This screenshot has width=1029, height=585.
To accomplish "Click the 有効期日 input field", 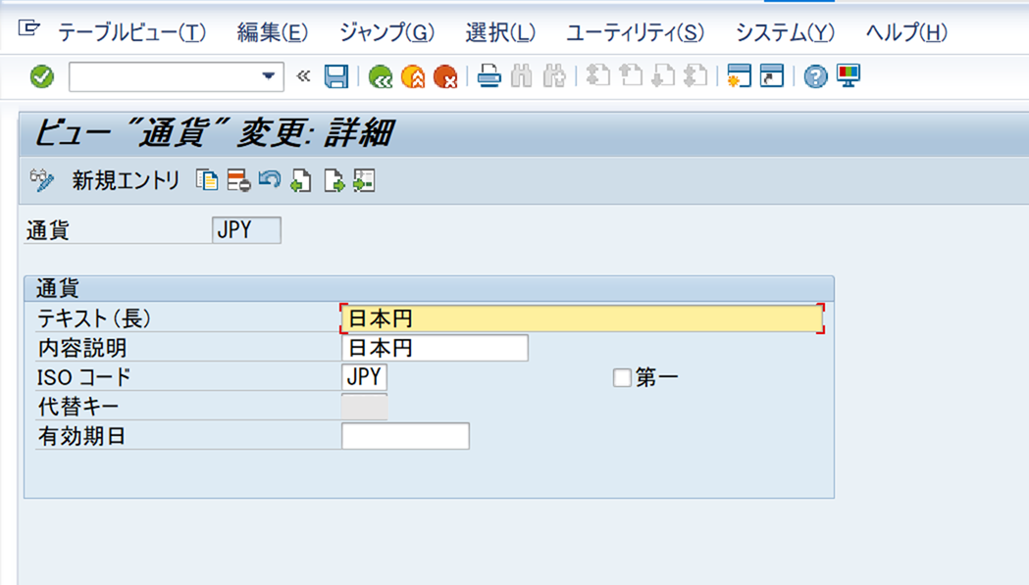I will click(406, 436).
